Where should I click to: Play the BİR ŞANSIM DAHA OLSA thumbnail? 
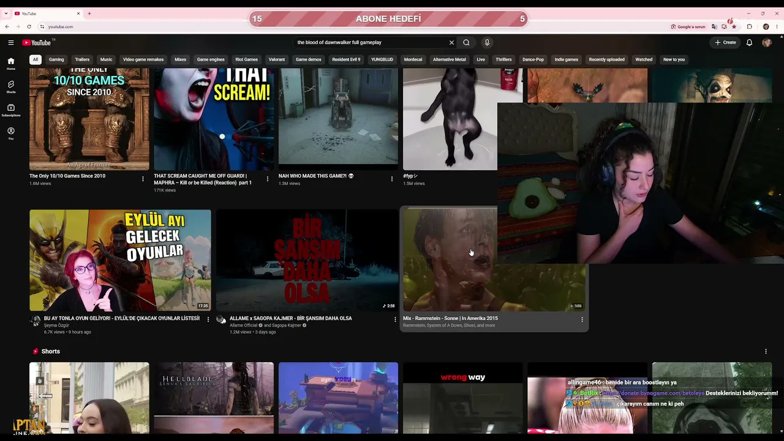tap(307, 260)
